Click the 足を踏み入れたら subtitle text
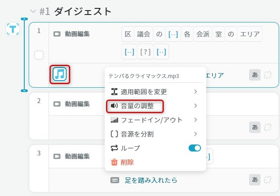280x196 pixels. 151,180
